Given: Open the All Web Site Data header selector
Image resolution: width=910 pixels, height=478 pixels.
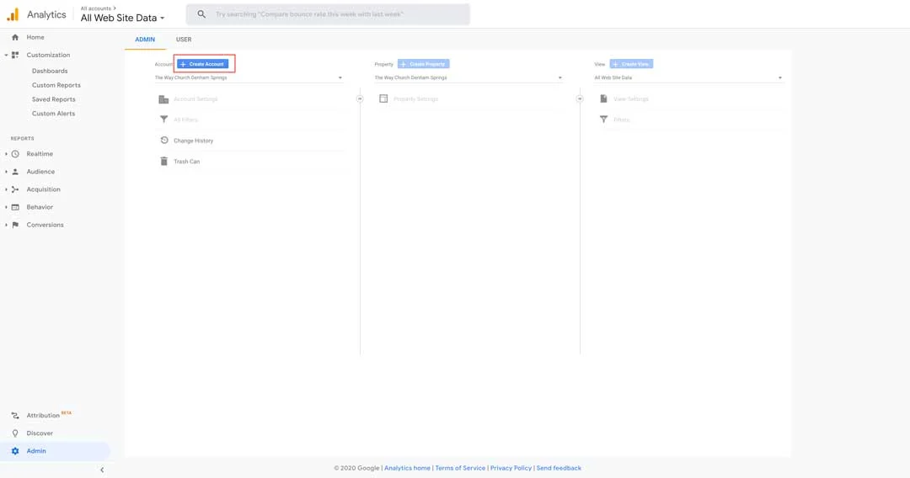Looking at the screenshot, I should click(122, 18).
